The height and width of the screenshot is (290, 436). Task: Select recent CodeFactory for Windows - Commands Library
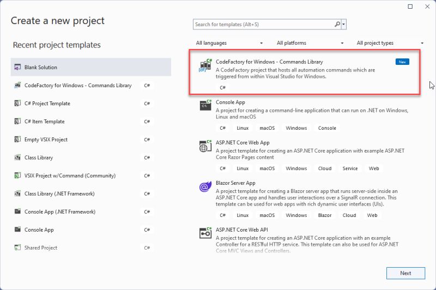91,86
